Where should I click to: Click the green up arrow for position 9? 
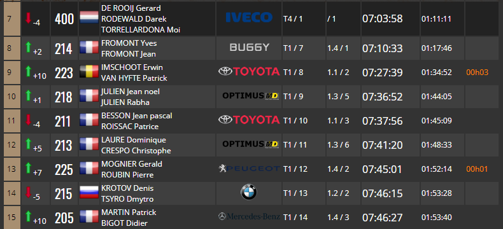coord(28,71)
